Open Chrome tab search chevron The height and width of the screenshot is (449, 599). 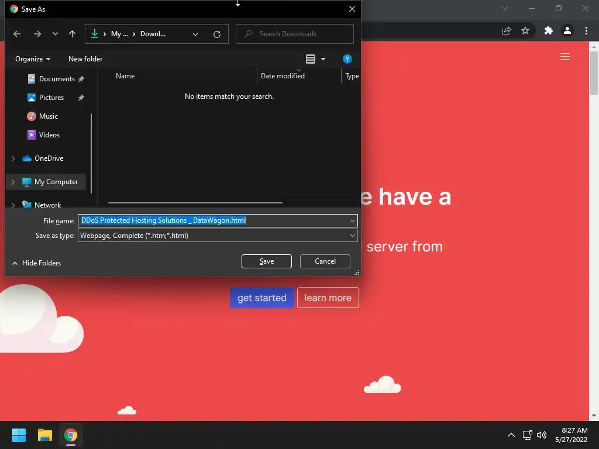pyautogui.click(x=505, y=8)
